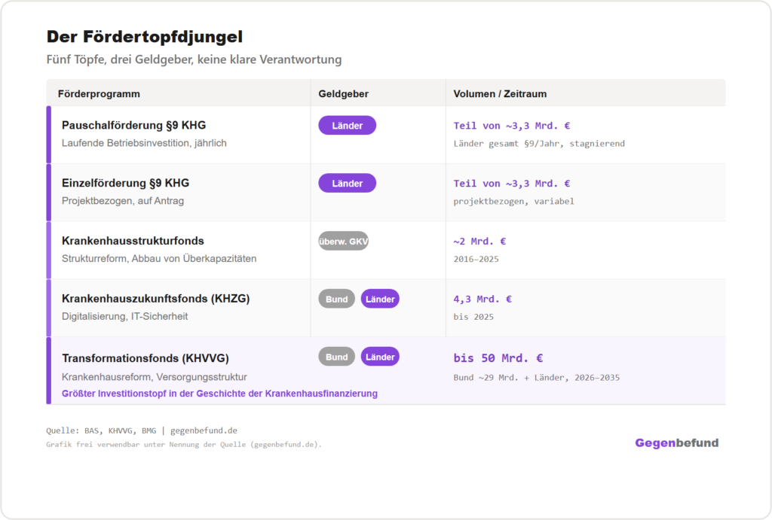Click the Volumen / Zeitraum column header

[500, 94]
